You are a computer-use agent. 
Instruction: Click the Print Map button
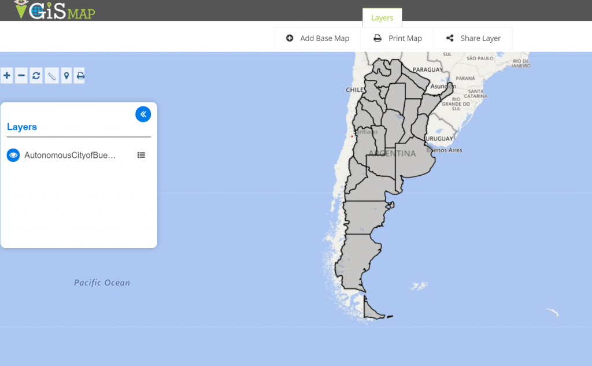[x=397, y=38]
